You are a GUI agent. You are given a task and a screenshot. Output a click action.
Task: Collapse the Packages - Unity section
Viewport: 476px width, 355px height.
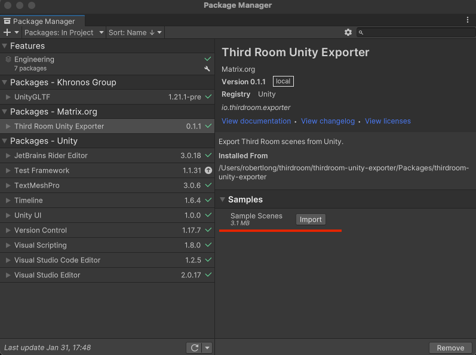pos(5,141)
